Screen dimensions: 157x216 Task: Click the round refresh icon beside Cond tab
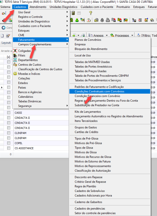3,28
